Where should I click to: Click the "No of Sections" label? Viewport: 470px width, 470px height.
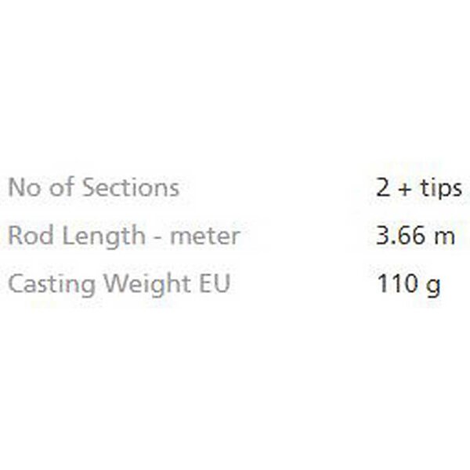pyautogui.click(x=93, y=188)
